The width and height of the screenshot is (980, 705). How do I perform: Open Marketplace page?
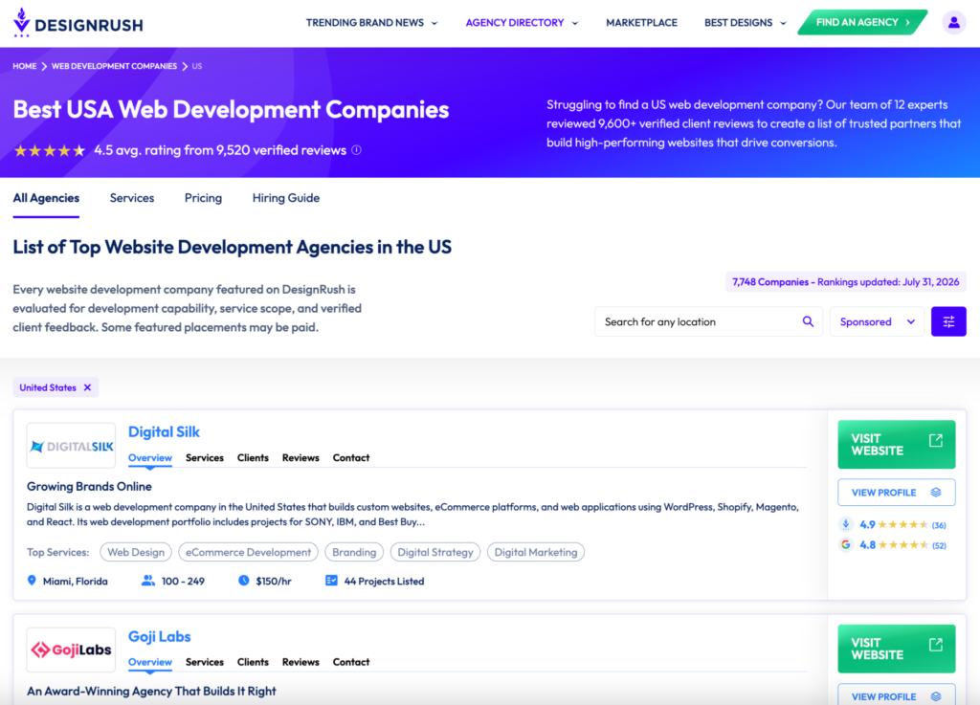pos(641,23)
